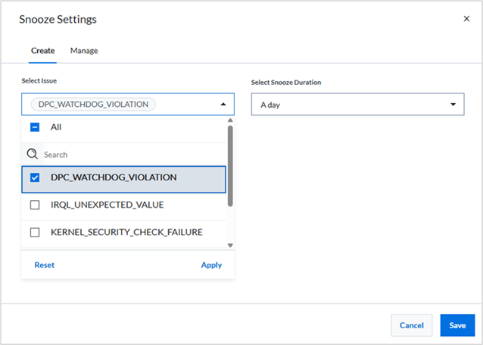Select the KERNEL_SECURITY_CHECK_FAILURE list item label
The width and height of the screenshot is (483, 345).
pos(126,232)
